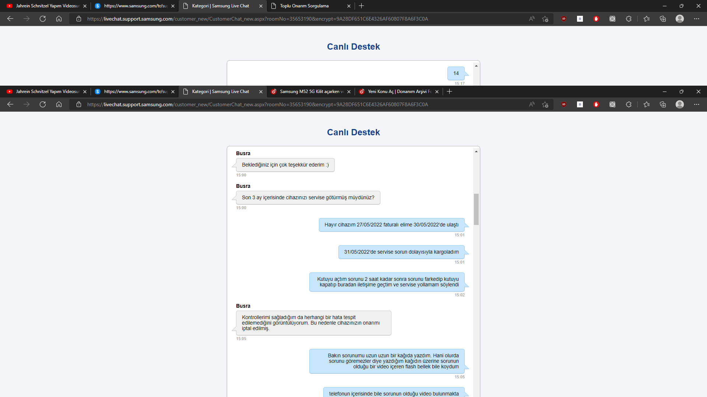Add page to favorites via lower window star icon
The height and width of the screenshot is (397, 707).
pyautogui.click(x=545, y=104)
